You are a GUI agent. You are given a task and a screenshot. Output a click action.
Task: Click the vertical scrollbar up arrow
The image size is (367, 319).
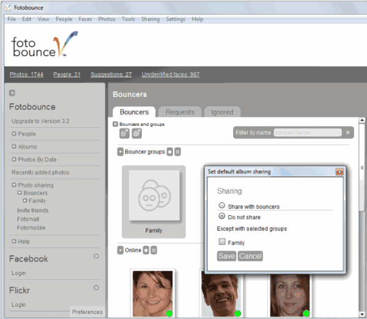coord(362,120)
